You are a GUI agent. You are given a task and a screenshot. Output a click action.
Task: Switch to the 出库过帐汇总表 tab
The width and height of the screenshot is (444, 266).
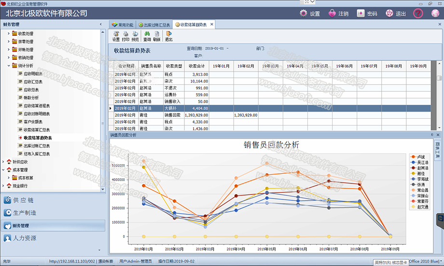tap(154, 25)
